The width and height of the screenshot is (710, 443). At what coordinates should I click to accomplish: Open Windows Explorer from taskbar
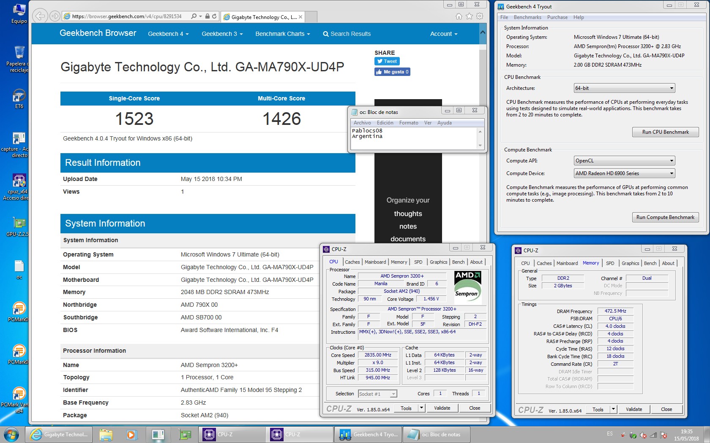(106, 434)
